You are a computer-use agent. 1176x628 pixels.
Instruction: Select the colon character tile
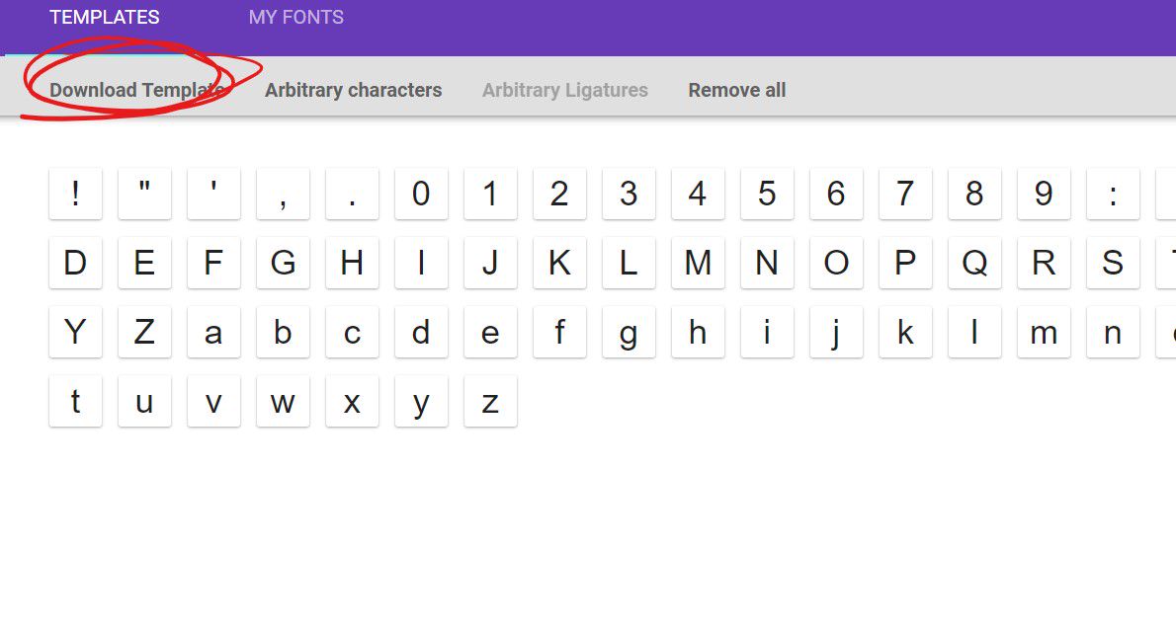pyautogui.click(x=1113, y=194)
